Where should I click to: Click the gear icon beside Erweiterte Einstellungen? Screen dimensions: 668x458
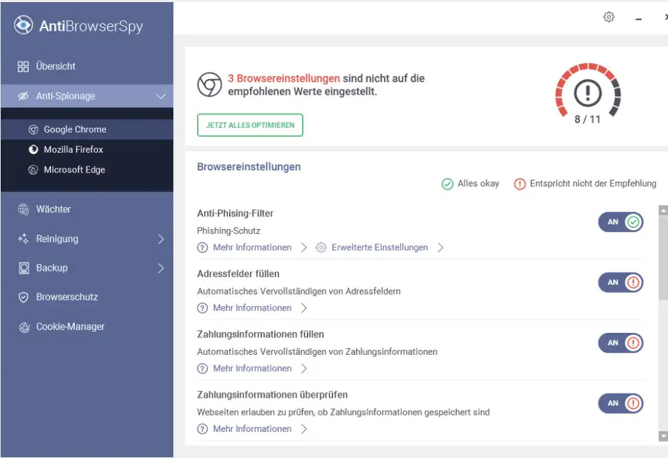[321, 248]
